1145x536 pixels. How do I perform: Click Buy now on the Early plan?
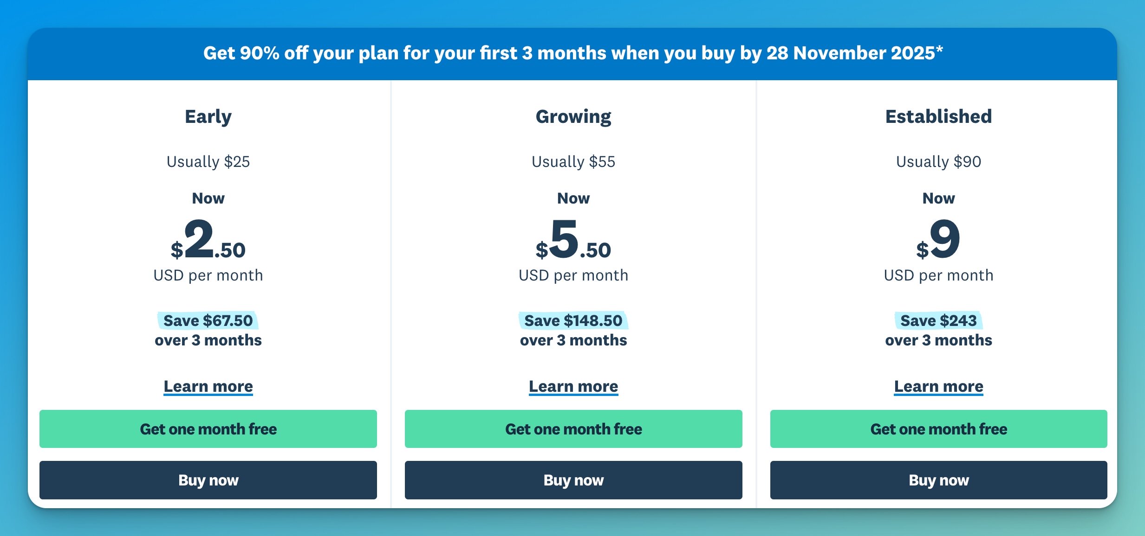point(208,480)
